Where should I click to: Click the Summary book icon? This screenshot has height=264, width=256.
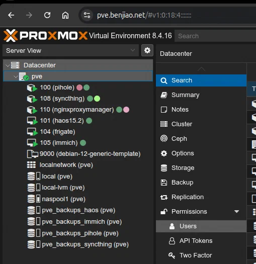(x=164, y=95)
